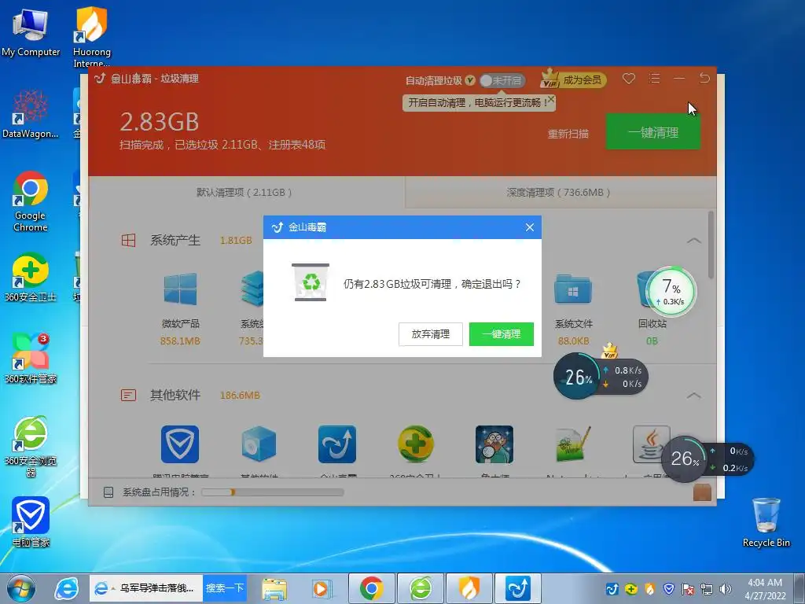Click the 系统盘占用情况 usage bar
The height and width of the screenshot is (604, 805).
pyautogui.click(x=273, y=492)
